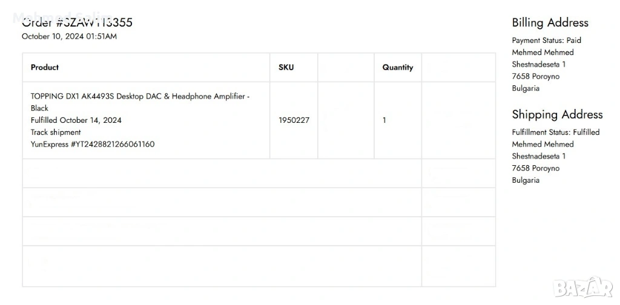Click the Product column header
The height and width of the screenshot is (305, 620).
click(x=45, y=67)
